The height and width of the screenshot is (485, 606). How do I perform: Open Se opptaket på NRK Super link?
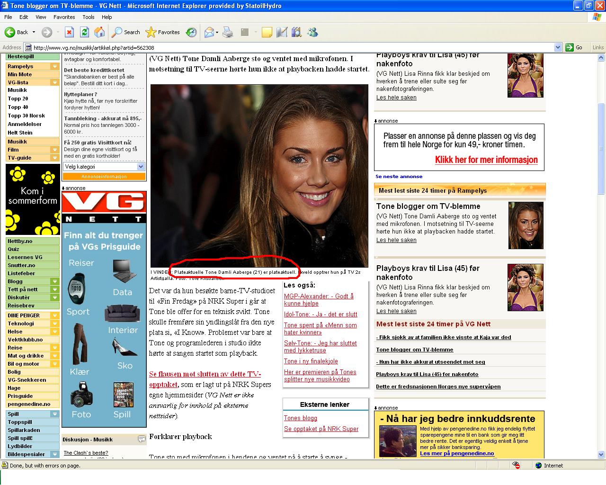pos(321,429)
